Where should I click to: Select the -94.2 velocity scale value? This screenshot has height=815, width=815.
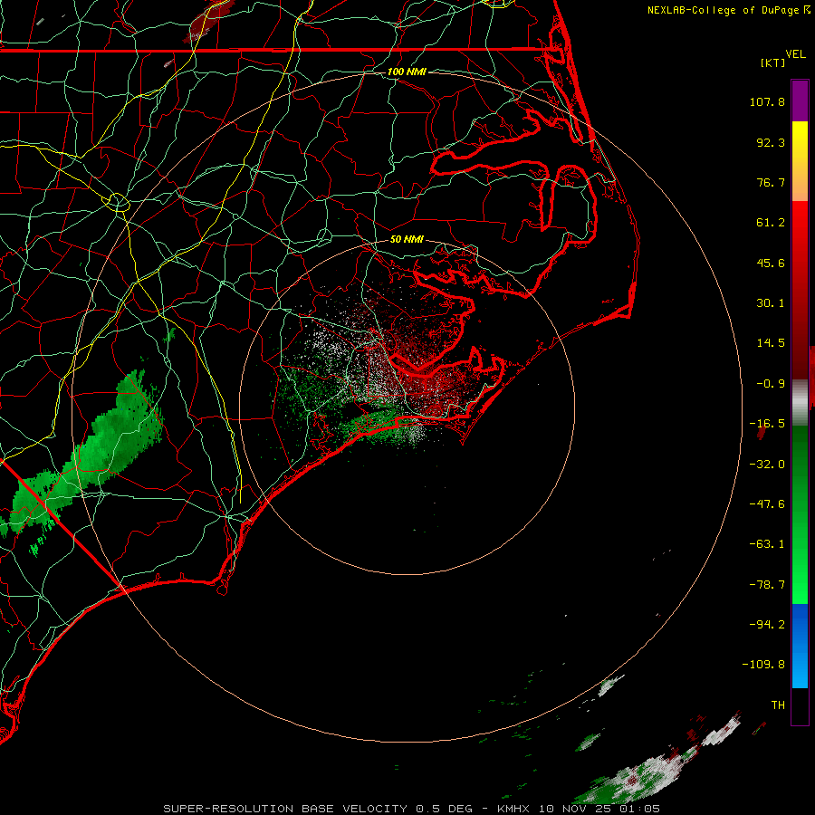[767, 624]
